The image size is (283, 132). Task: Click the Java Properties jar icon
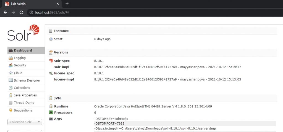coord(11,95)
